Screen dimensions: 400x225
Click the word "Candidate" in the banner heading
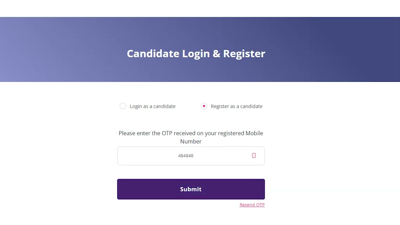[x=153, y=53]
